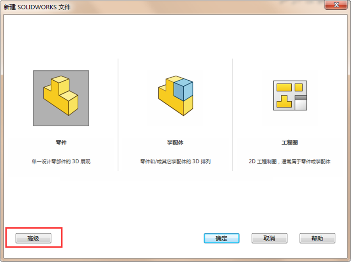This screenshot has width=351, height=262.
Task: Click the 零件 label text
Action: point(61,142)
